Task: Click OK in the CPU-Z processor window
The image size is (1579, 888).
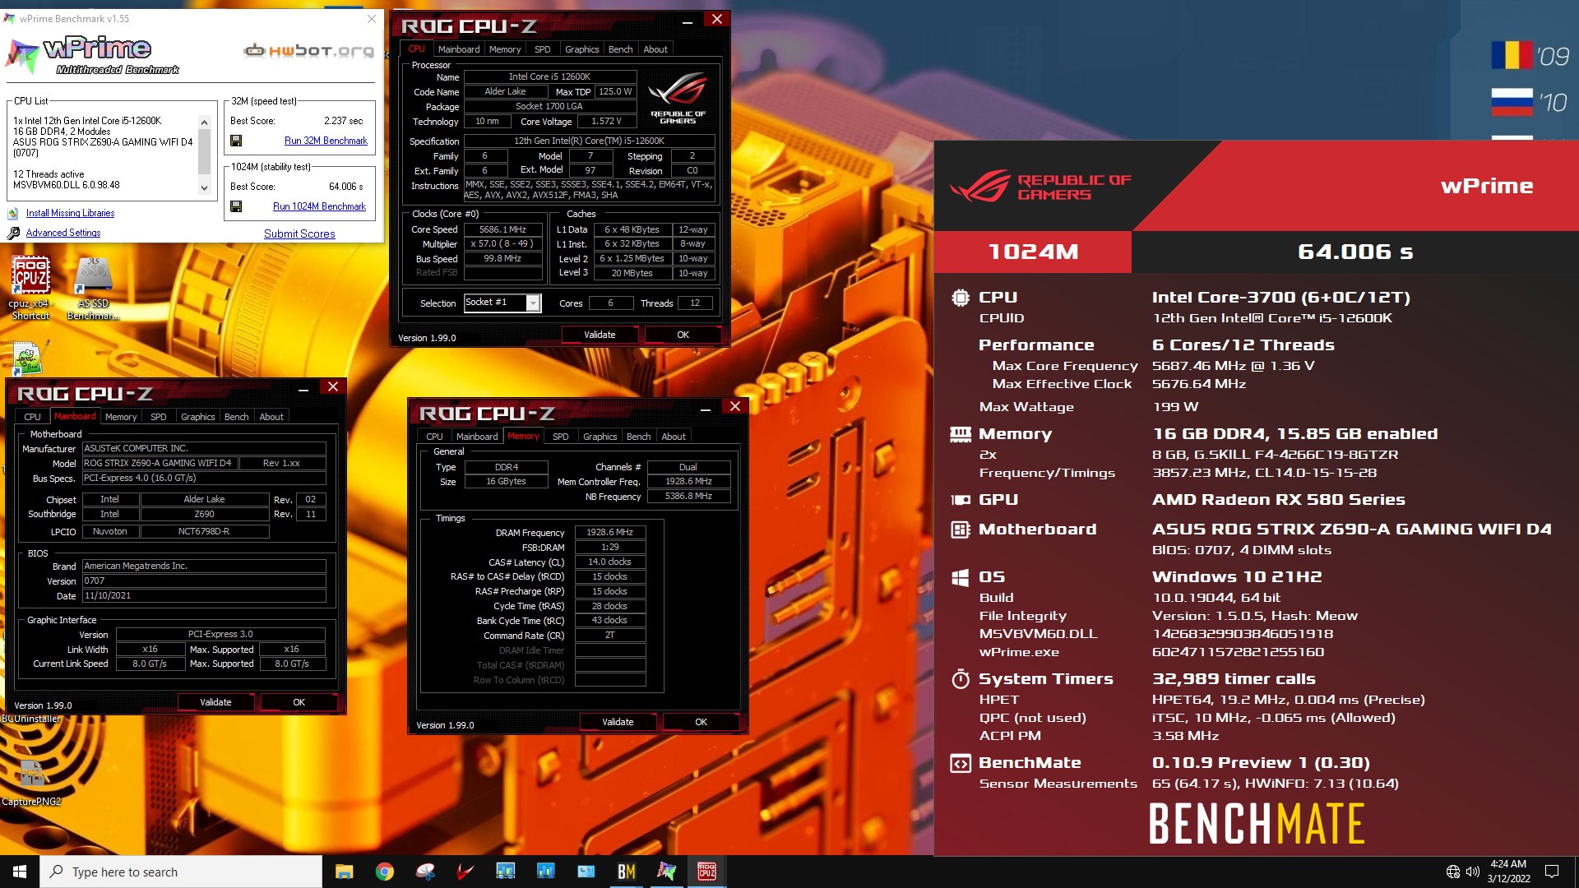Action: (x=683, y=335)
